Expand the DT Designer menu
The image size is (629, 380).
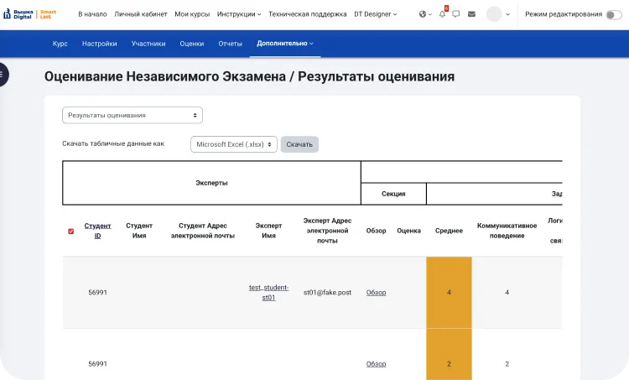click(376, 14)
